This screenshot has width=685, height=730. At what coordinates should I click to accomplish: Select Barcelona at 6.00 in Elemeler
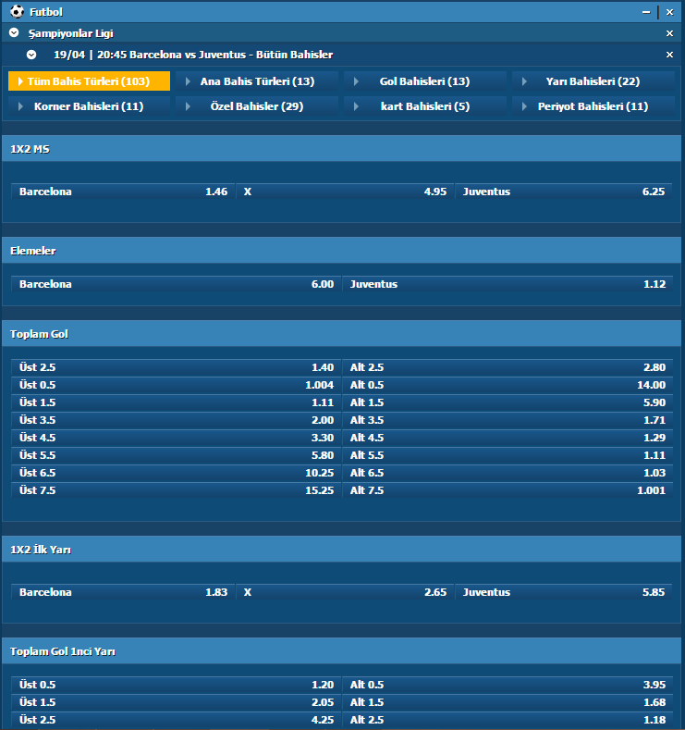tap(177, 284)
